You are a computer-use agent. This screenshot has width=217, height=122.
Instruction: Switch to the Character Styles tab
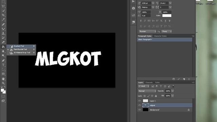pos(160,36)
